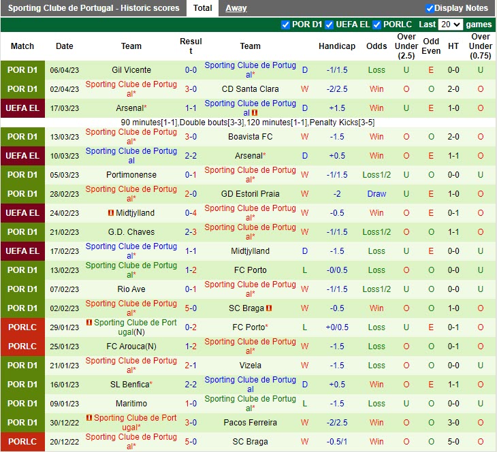Click the 0-4 result of Midtjylland match
Image resolution: width=497 pixels, height=452 pixels.
(x=191, y=212)
